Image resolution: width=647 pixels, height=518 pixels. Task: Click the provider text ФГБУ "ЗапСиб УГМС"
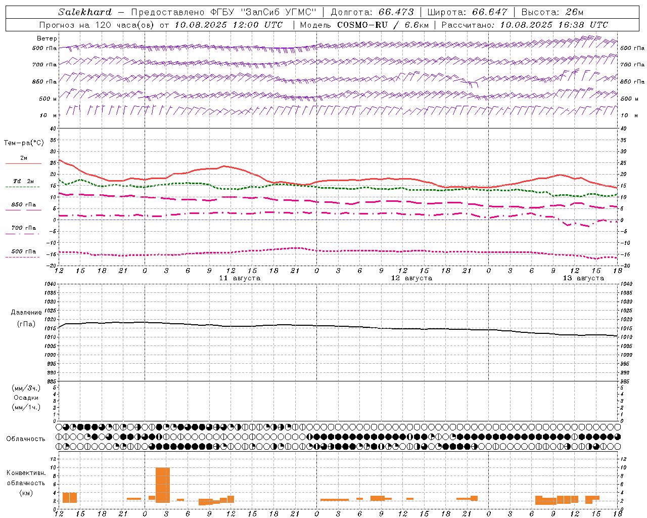263,12
